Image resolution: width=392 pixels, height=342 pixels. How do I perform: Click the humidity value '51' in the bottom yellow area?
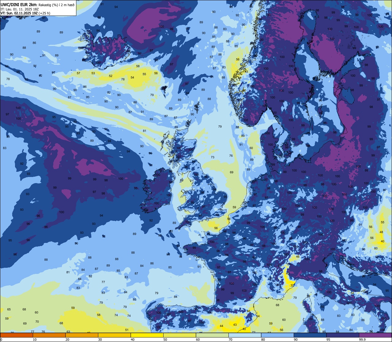(127, 330)
